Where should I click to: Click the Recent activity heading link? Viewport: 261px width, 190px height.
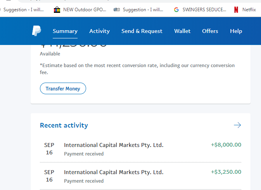(64, 125)
